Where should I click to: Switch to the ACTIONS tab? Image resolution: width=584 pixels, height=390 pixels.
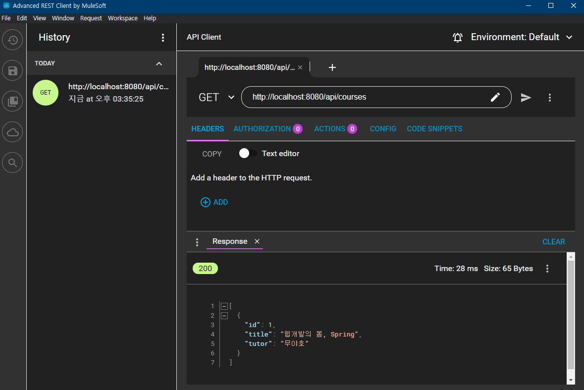coord(335,129)
